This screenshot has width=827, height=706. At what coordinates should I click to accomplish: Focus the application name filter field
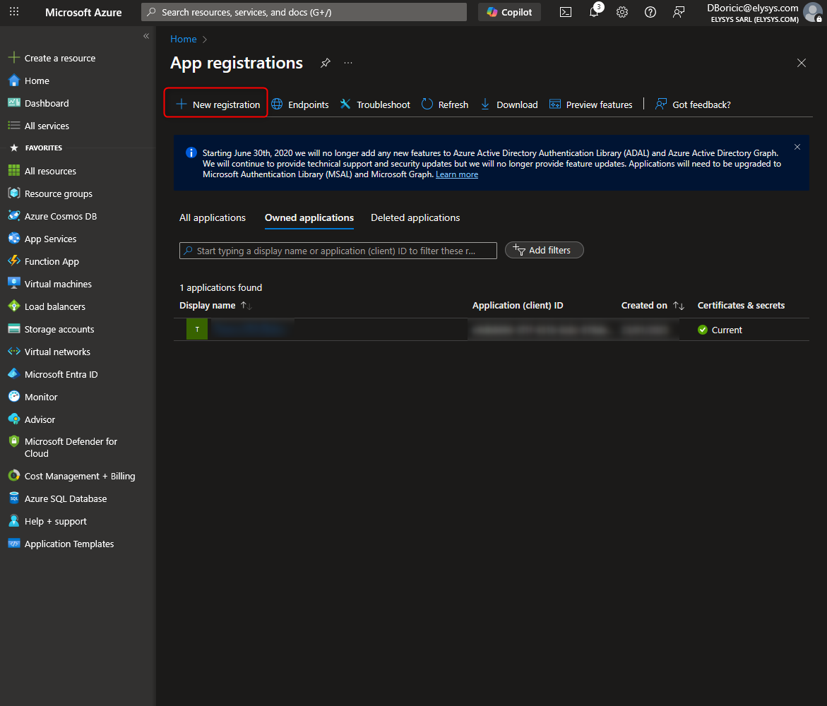(x=339, y=251)
